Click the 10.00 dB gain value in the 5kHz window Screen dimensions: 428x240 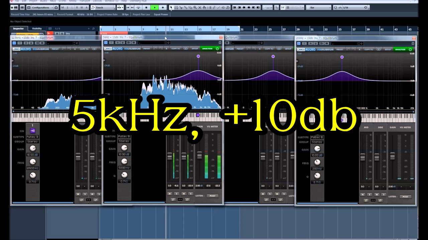click(x=124, y=154)
